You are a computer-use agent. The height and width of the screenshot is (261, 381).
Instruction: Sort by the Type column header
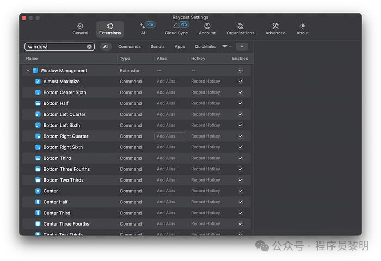pyautogui.click(x=125, y=58)
